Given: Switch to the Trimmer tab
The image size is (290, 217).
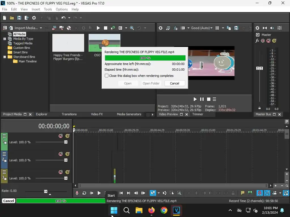Looking at the screenshot, I should click(197, 114).
